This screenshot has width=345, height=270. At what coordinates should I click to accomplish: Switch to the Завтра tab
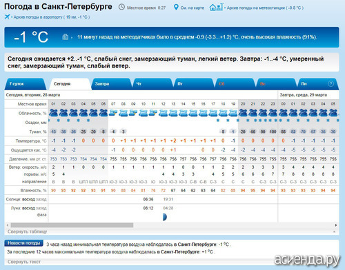click(111, 84)
